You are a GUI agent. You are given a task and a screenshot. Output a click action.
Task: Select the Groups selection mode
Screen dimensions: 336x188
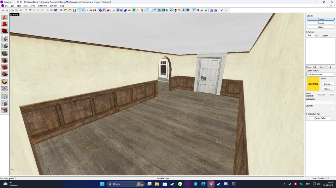pos(321,19)
